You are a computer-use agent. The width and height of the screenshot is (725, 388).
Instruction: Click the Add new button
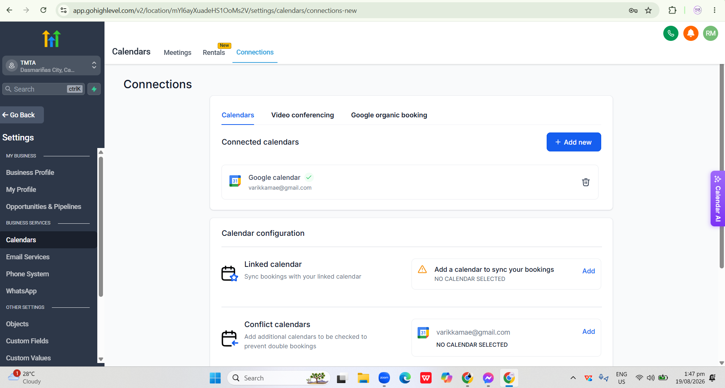pyautogui.click(x=574, y=142)
